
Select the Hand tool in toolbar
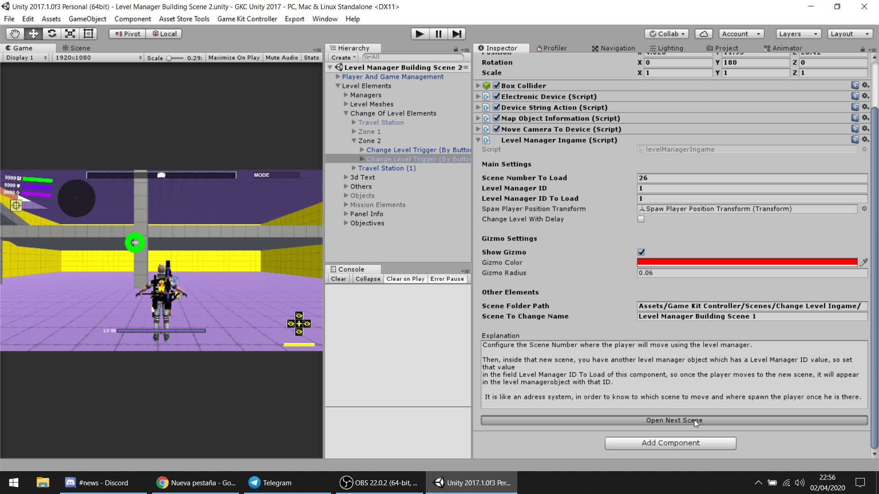(15, 33)
